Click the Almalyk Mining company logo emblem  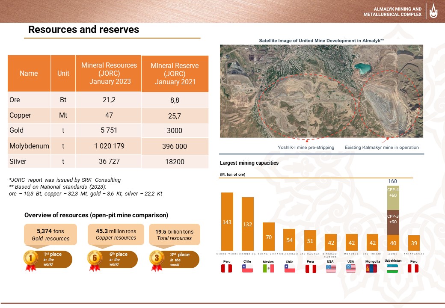pos(434,11)
